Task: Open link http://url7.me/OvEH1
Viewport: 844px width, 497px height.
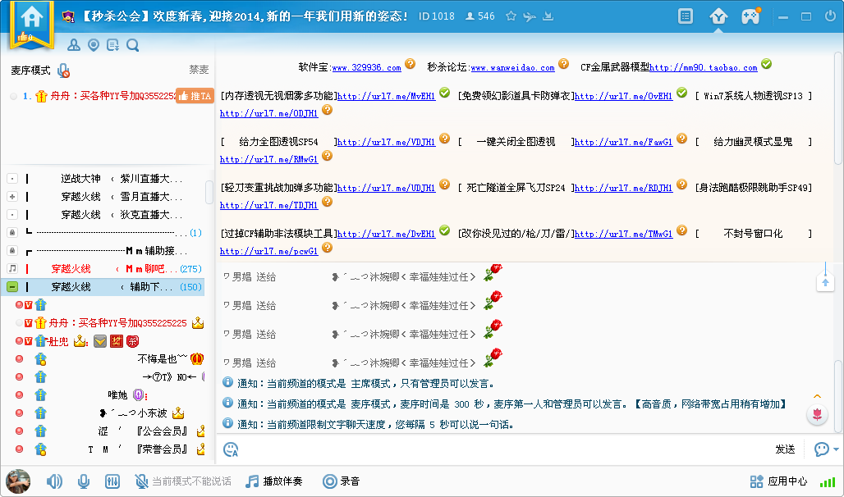Action: (x=623, y=97)
